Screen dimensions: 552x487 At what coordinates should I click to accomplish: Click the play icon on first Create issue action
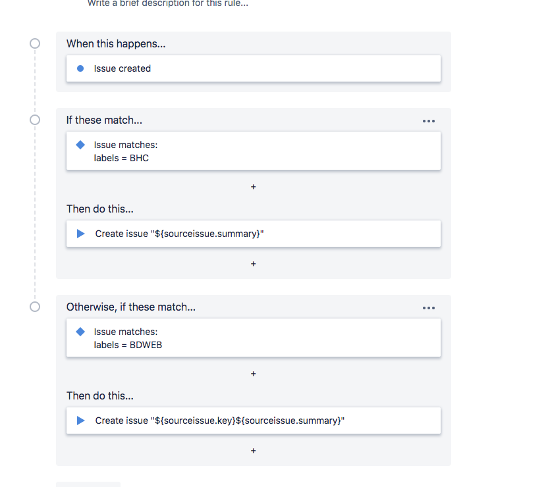[80, 234]
